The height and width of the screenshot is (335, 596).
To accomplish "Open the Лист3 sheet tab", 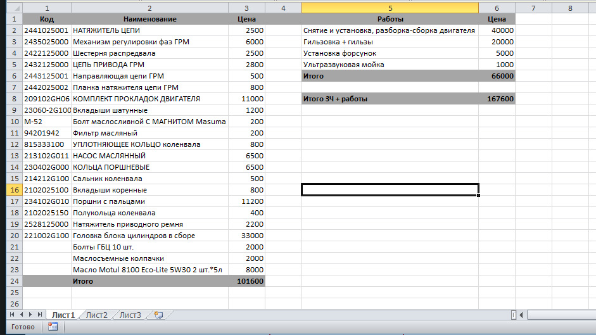I will 130,315.
